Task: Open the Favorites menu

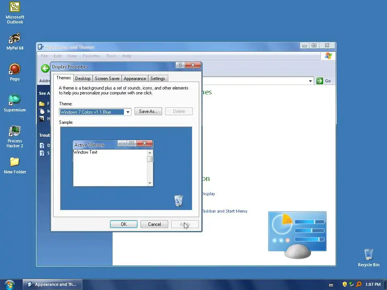Action: [91, 56]
